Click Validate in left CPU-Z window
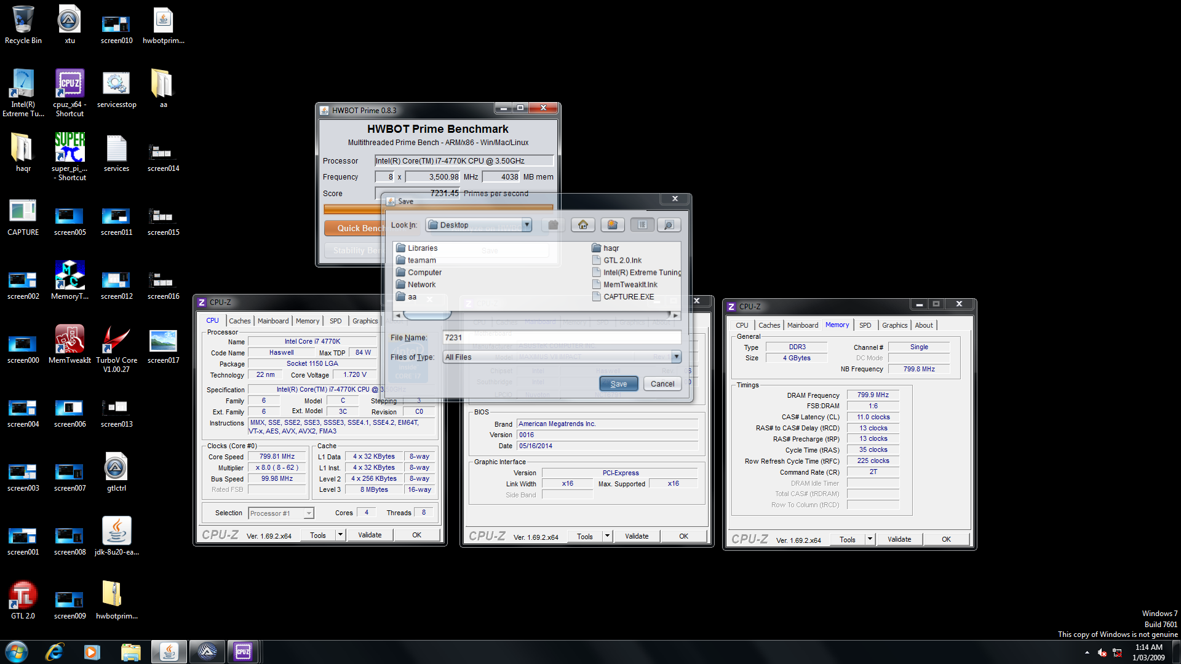The image size is (1181, 664). coord(370,535)
